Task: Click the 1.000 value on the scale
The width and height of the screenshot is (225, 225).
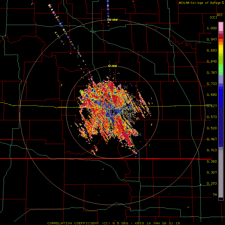Action: [212, 28]
